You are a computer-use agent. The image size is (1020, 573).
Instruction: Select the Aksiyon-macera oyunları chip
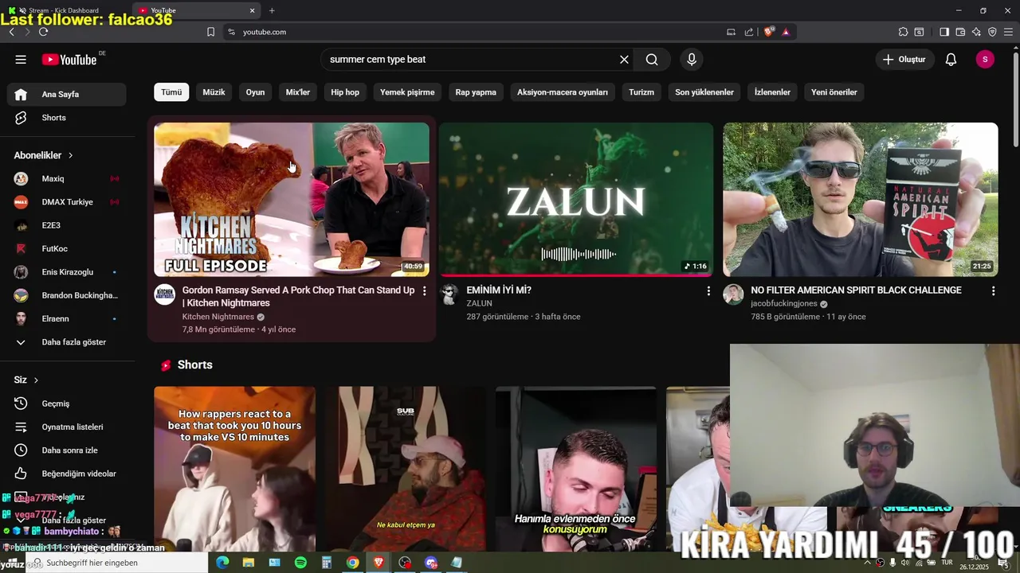(x=563, y=92)
